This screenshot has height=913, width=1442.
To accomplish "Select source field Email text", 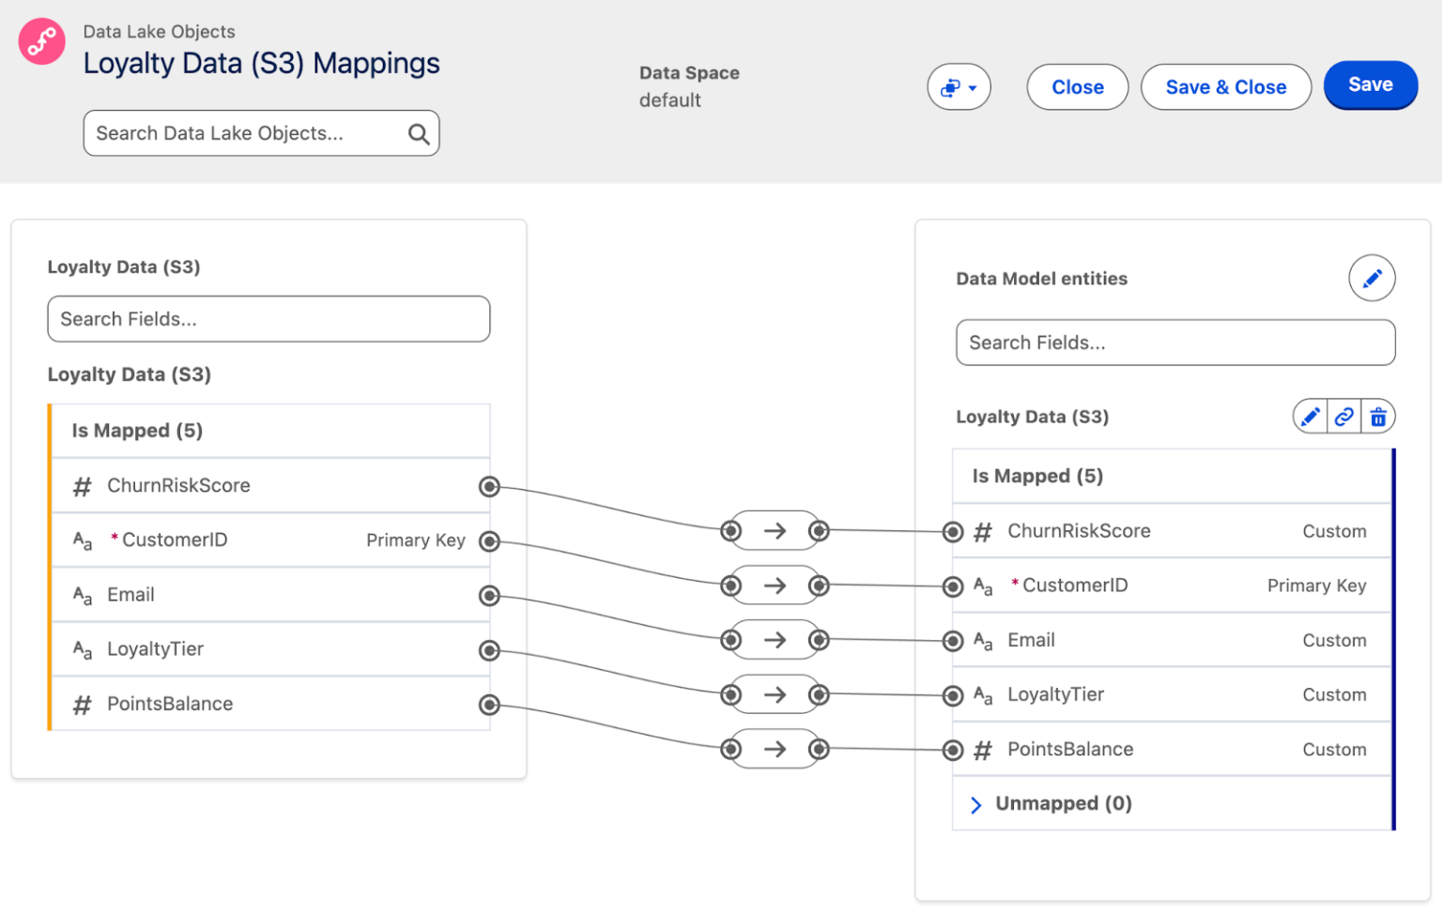I will click(x=130, y=594).
